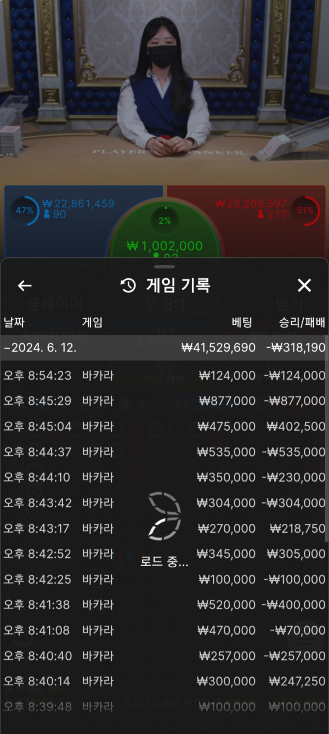Open the 오후 8:41:08 record losing ₩70,000

[164, 630]
